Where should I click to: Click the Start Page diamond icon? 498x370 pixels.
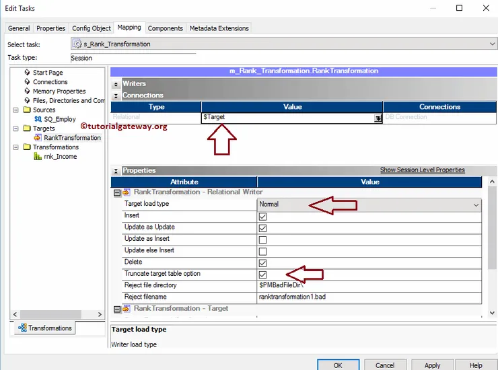coord(27,73)
